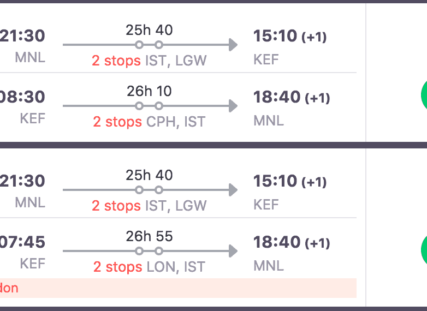Viewport: 427px width, 311px height.
Task: Click the KEF code under 07:45
Action: coord(32,263)
